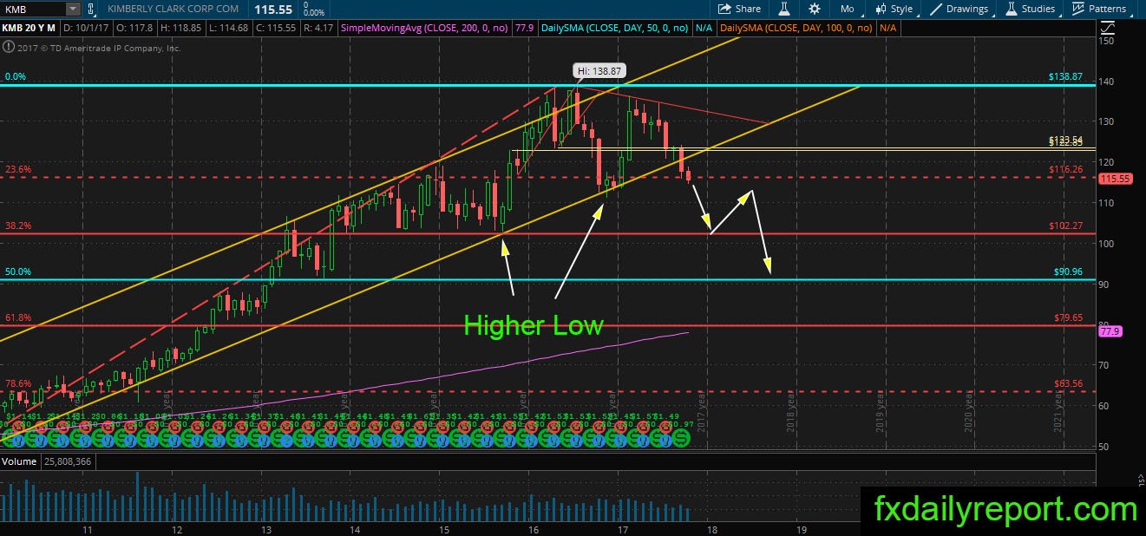Click the 25,808,366 volume value
Image resolution: width=1146 pixels, height=536 pixels.
(67, 462)
